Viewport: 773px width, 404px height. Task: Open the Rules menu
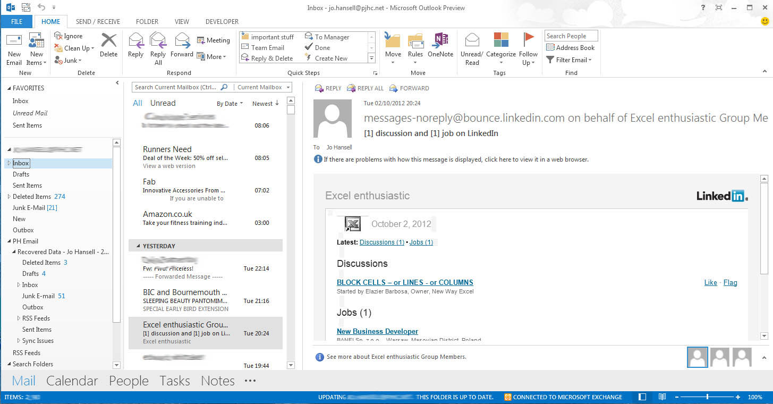(x=415, y=48)
